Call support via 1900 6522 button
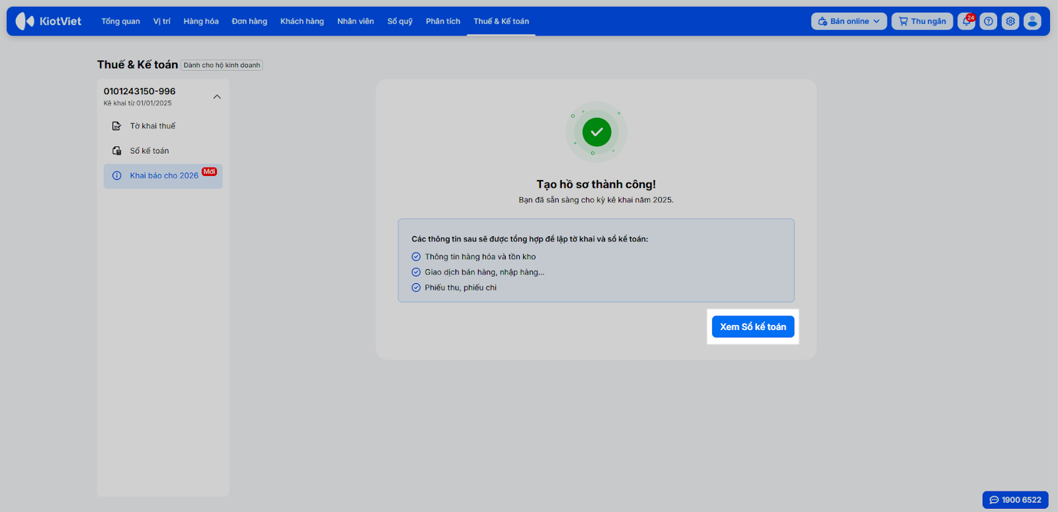Viewport: 1058px width, 512px height. (x=1016, y=500)
